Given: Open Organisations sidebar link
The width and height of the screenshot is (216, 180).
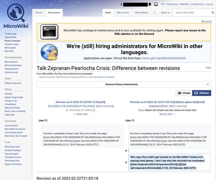Looking at the screenshot, I should 11,69.
